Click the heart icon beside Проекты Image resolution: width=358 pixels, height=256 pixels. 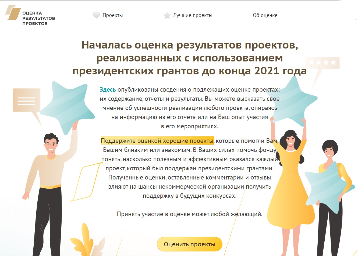[96, 15]
